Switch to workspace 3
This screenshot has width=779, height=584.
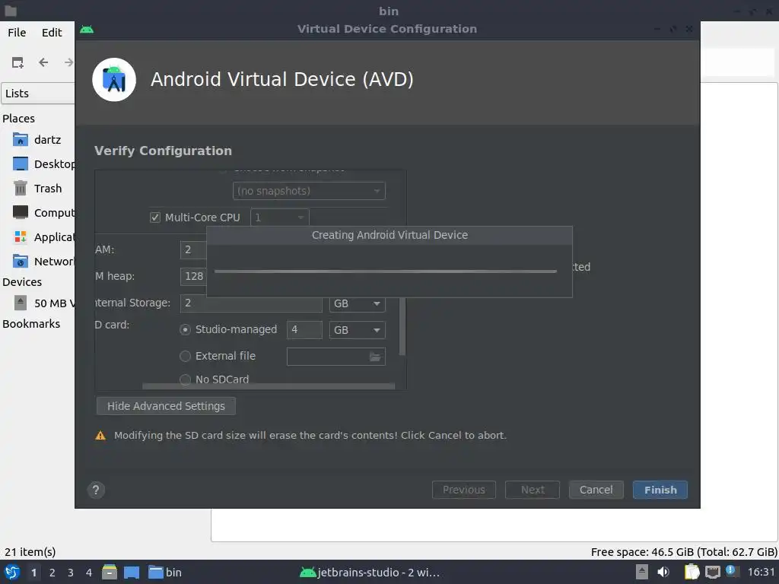(x=71, y=573)
